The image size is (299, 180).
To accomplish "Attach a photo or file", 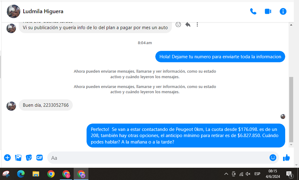I will (x=18, y=158).
